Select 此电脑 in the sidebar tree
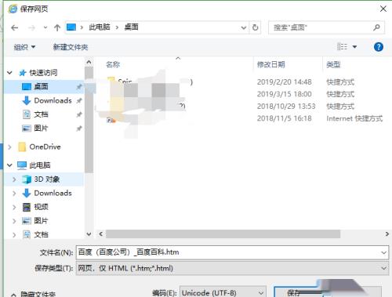This screenshot has width=392, height=297. pos(40,165)
